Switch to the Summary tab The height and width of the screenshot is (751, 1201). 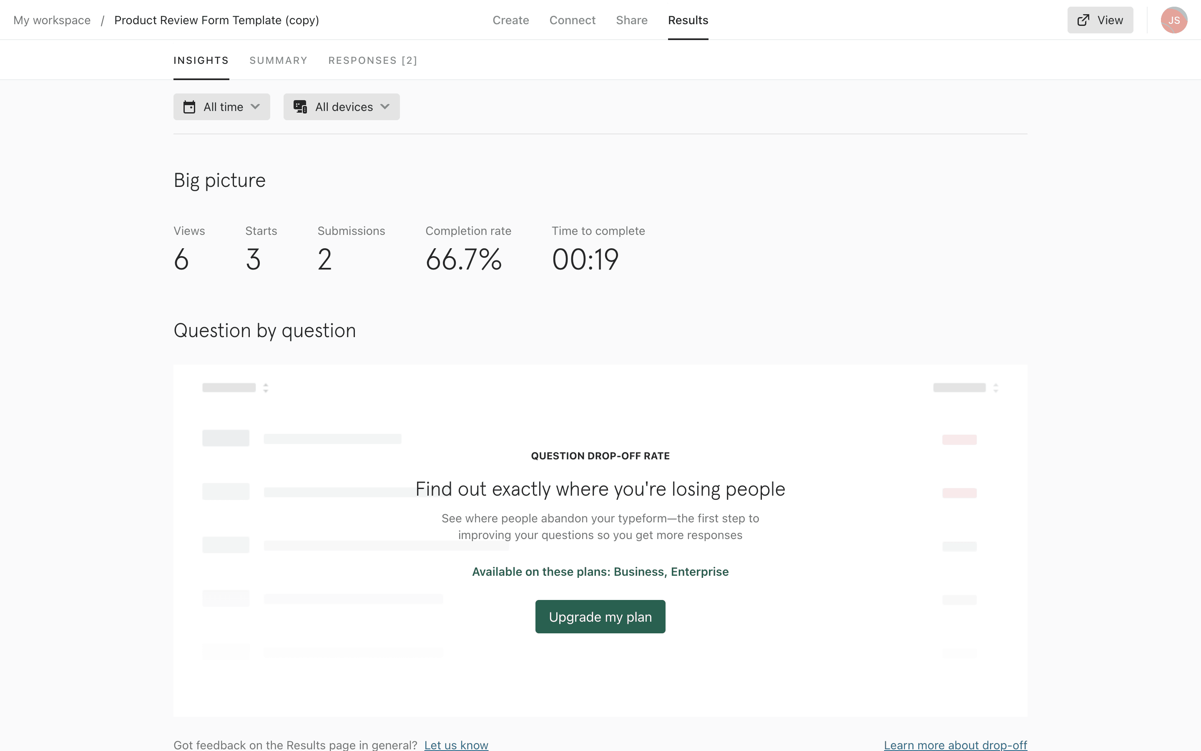pyautogui.click(x=279, y=60)
